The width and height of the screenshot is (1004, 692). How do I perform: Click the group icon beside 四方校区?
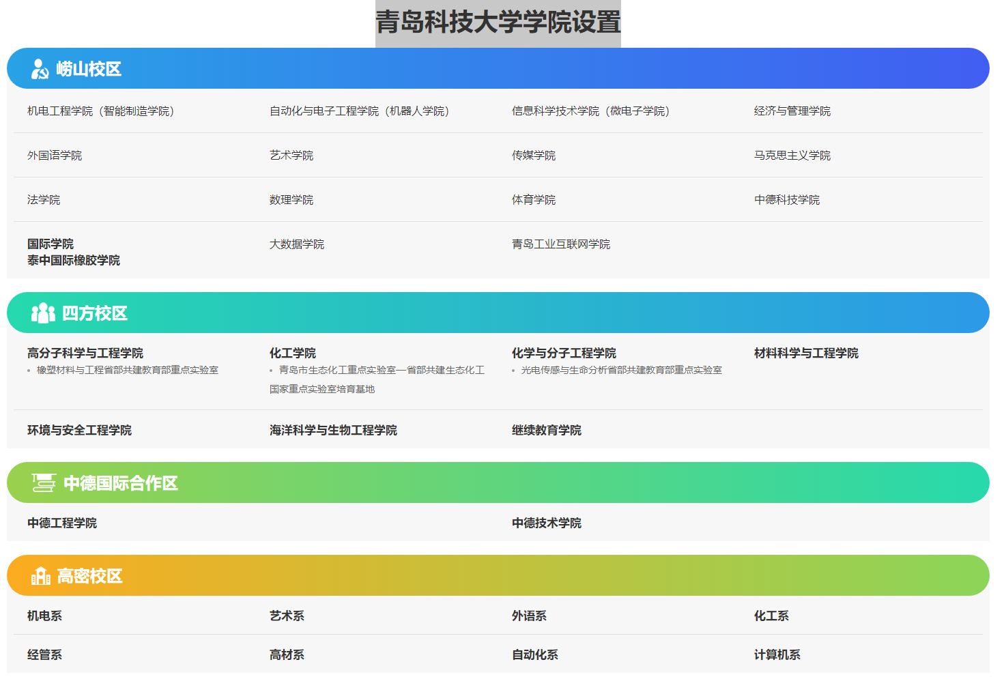click(x=43, y=313)
